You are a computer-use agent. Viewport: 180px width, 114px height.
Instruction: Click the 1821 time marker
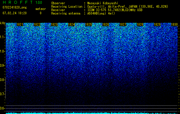pyautogui.click(x=20, y=25)
